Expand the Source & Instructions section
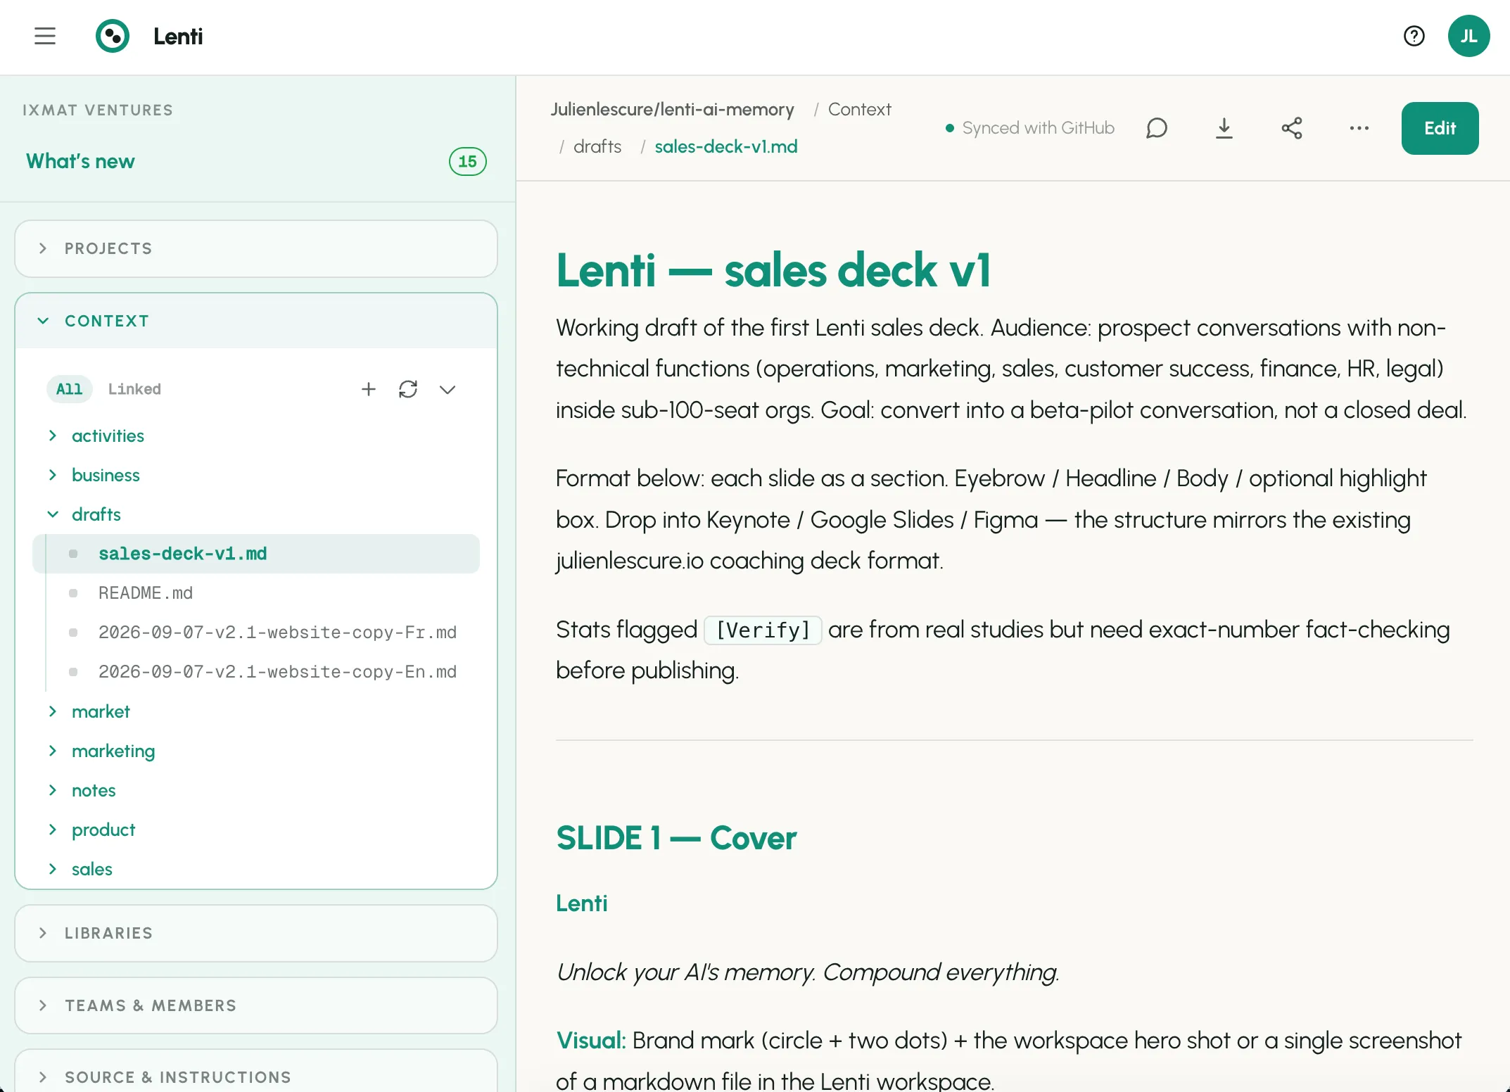The image size is (1510, 1092). click(256, 1077)
